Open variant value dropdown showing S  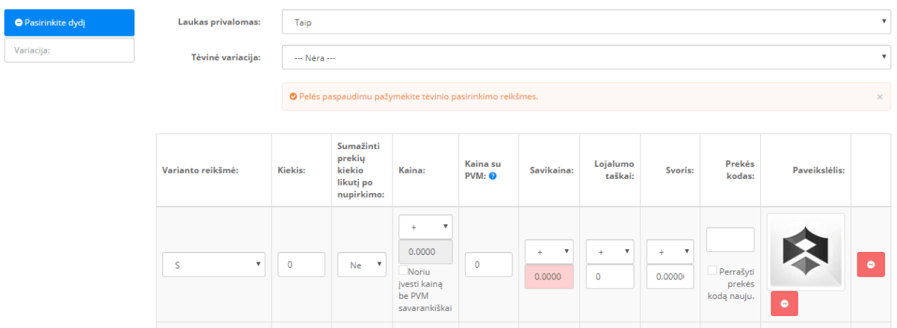pyautogui.click(x=214, y=264)
